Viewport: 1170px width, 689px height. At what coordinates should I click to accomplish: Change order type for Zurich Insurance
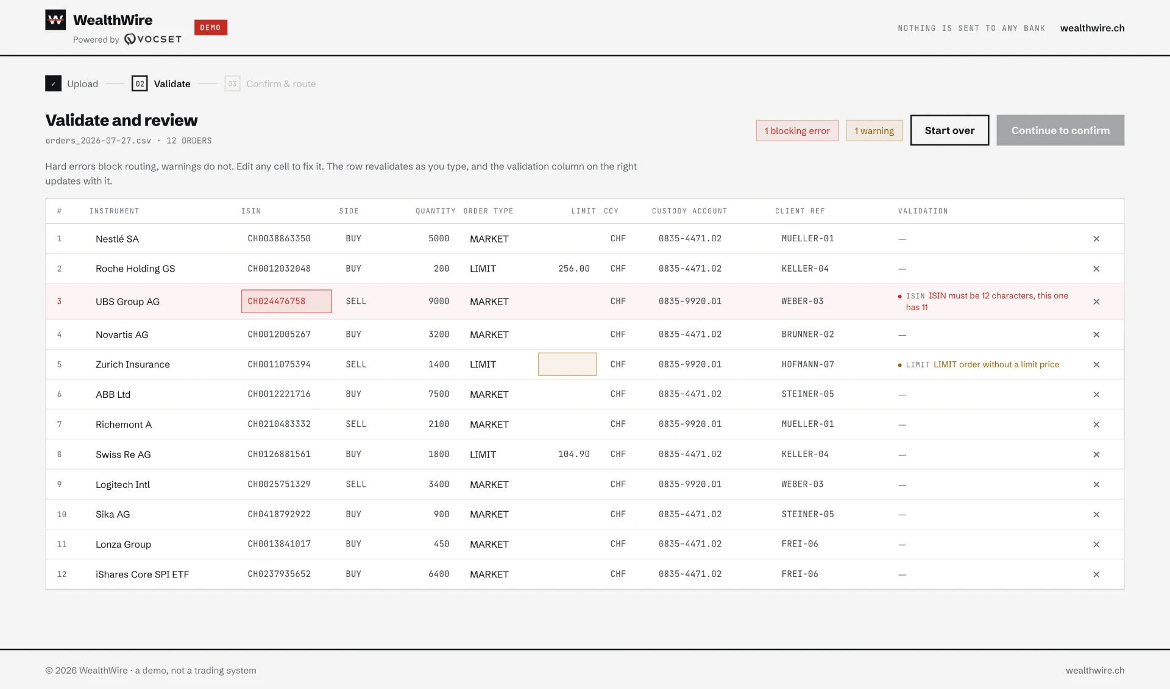coord(497,364)
